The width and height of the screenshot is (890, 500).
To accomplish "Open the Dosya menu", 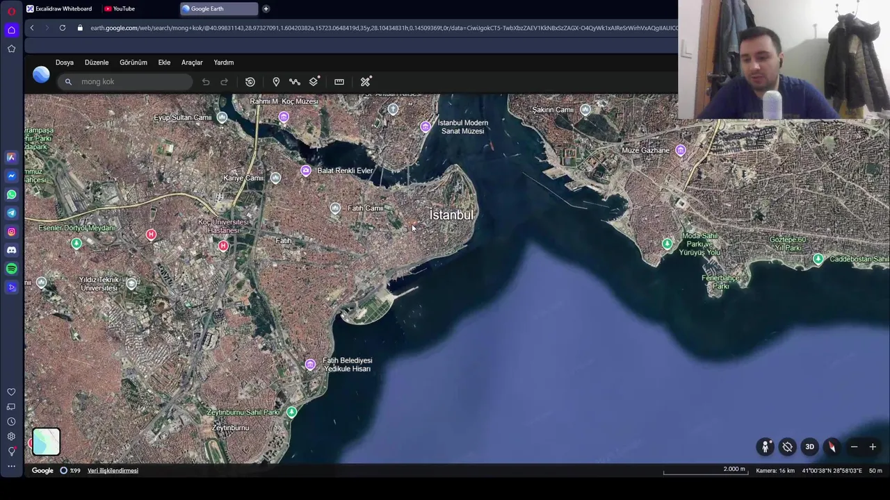I will [64, 62].
